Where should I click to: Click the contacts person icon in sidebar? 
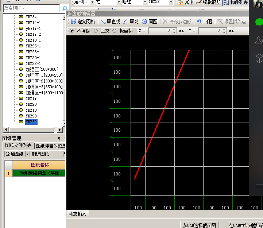pyautogui.click(x=259, y=40)
